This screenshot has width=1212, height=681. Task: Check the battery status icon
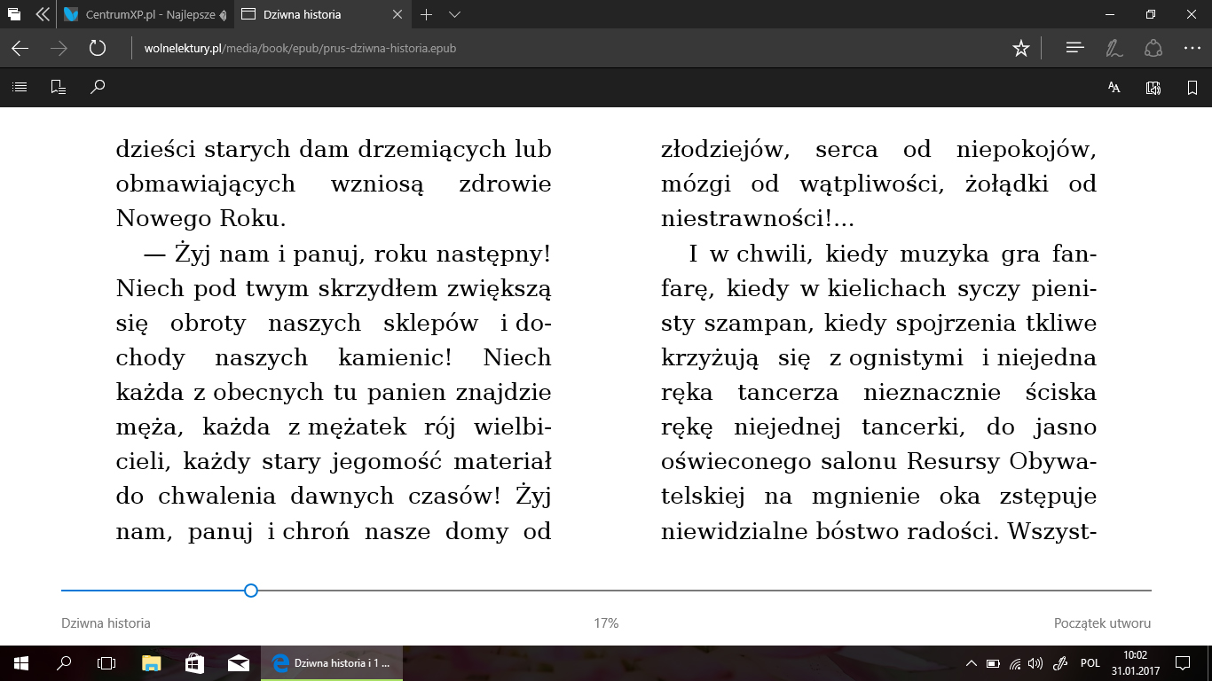pyautogui.click(x=994, y=662)
